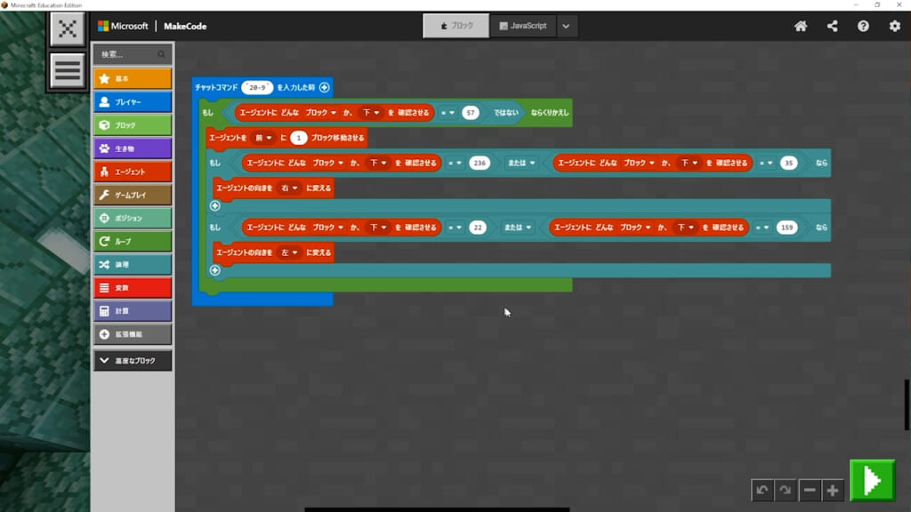Open the ループ block category

tap(133, 241)
